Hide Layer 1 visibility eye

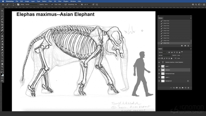tap(159, 66)
